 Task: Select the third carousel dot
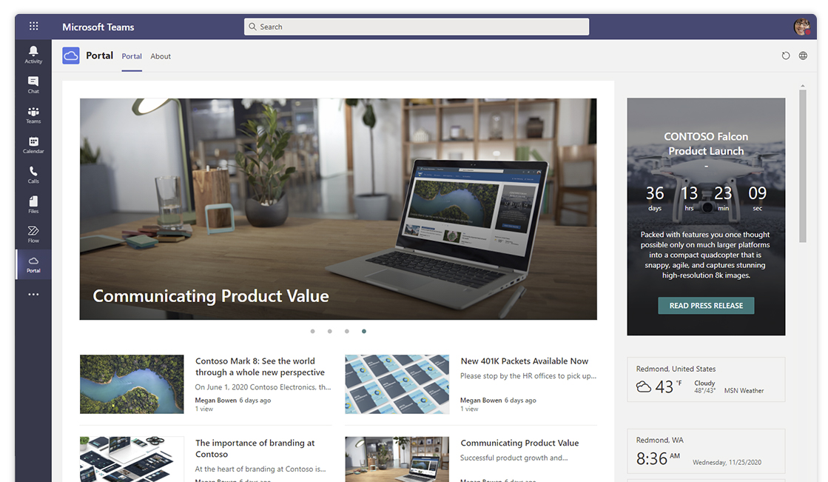coord(346,332)
